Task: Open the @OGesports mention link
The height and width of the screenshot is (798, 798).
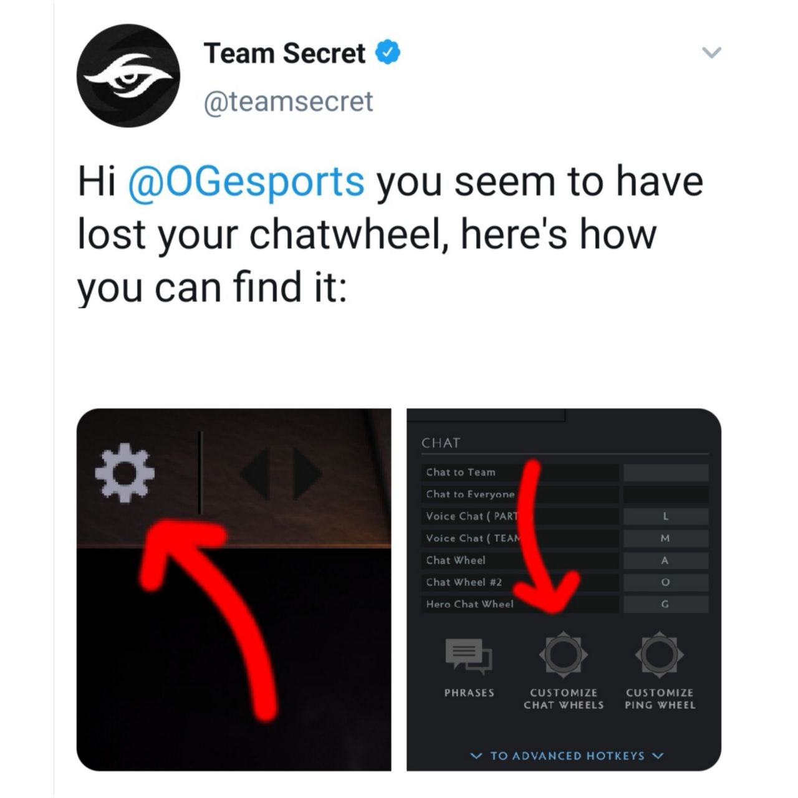Action: point(246,181)
